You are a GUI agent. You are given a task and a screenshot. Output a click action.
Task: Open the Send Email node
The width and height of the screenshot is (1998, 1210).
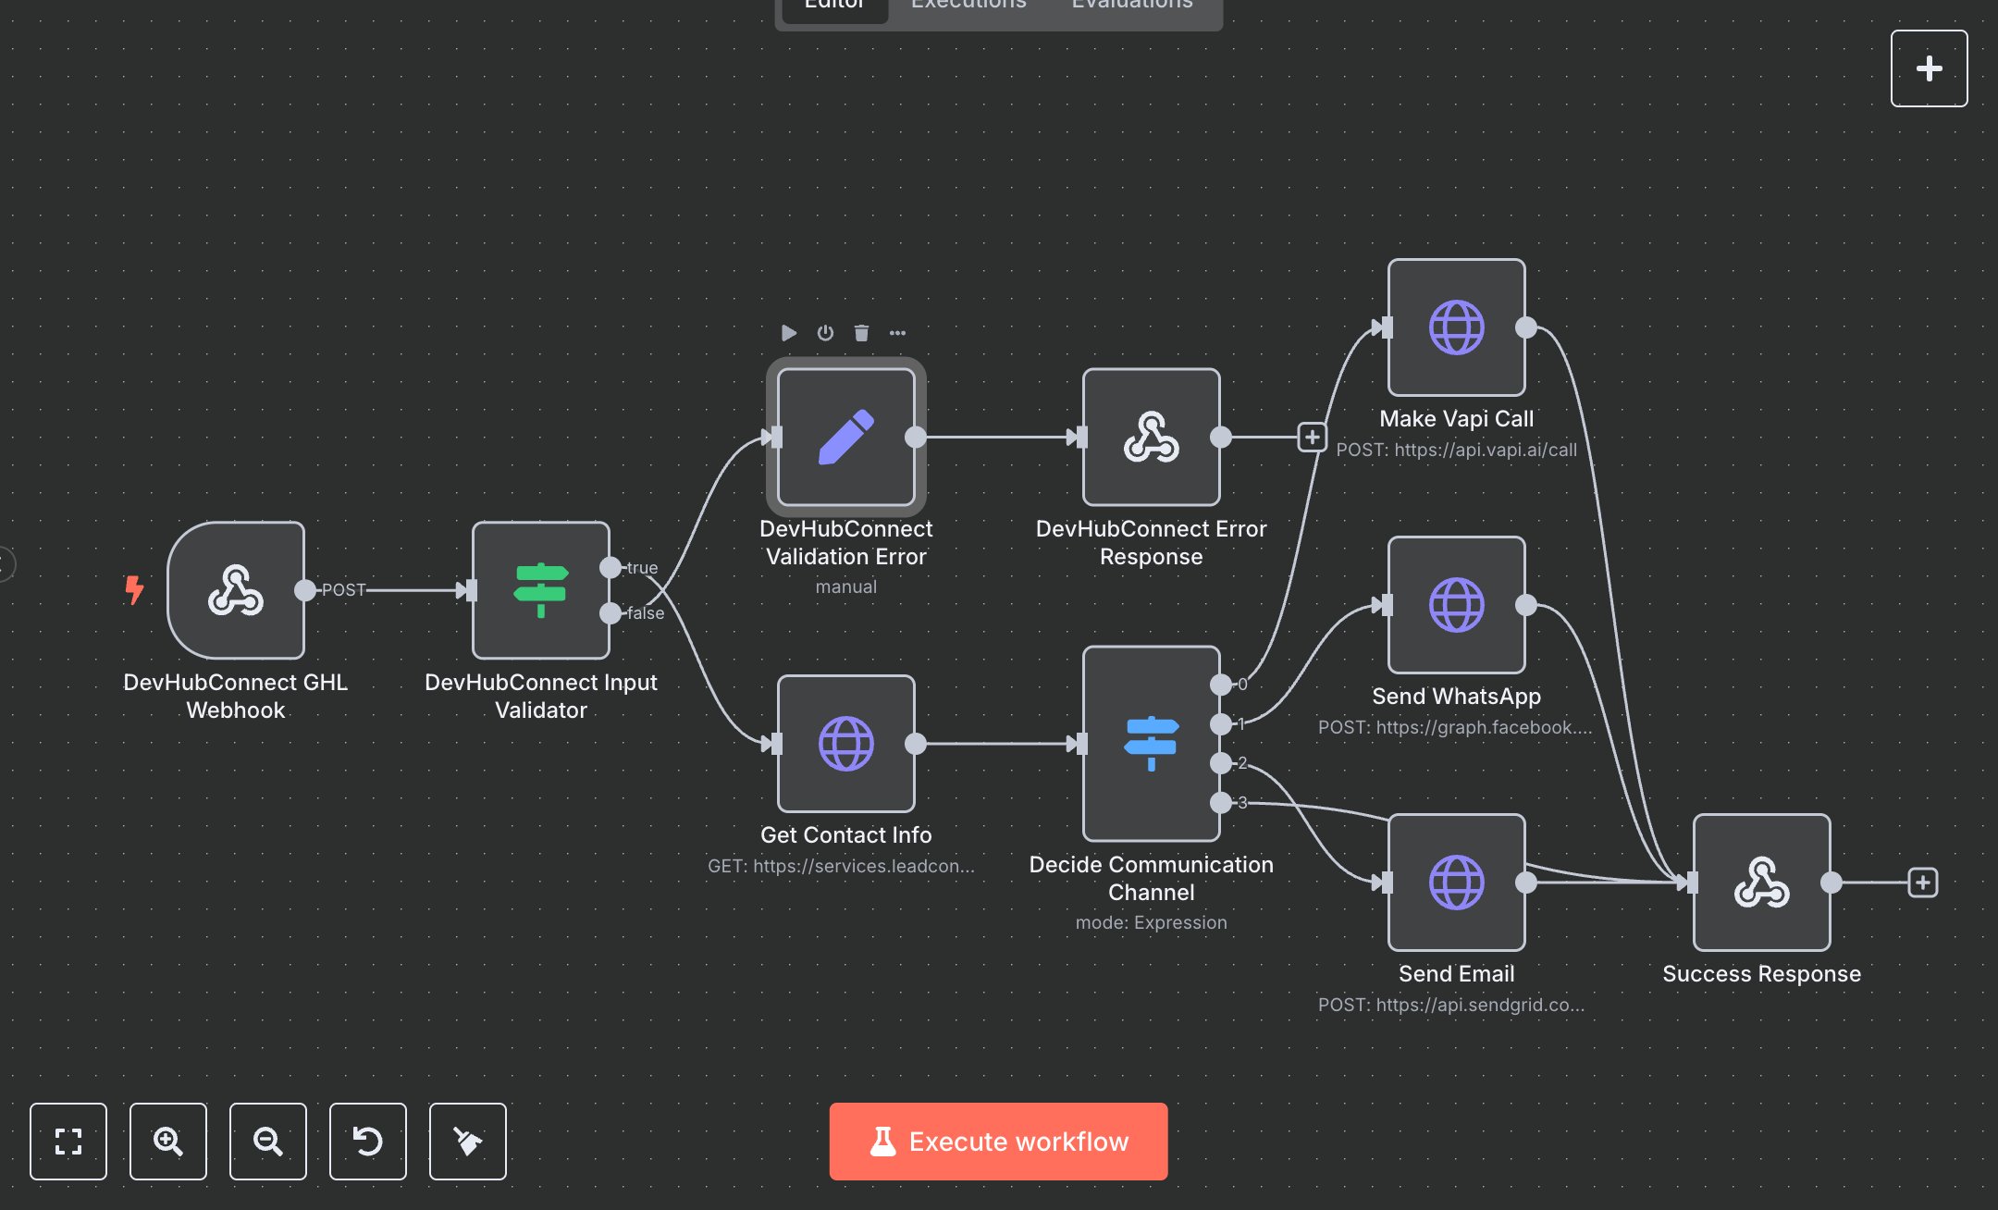[x=1455, y=882]
